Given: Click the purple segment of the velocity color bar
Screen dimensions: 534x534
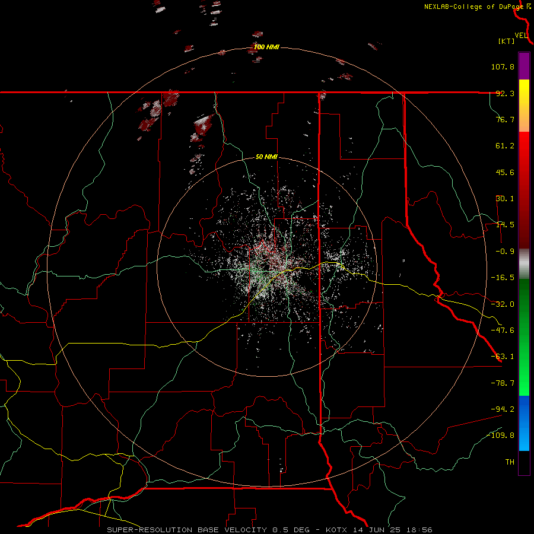Looking at the screenshot, I should (x=524, y=66).
